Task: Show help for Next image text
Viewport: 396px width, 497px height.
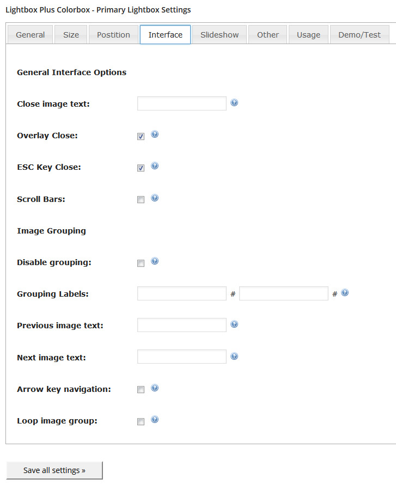Action: (x=234, y=356)
